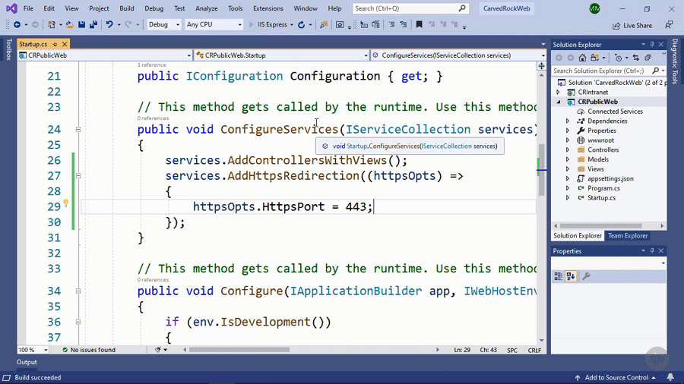This screenshot has height=384, width=684.
Task: Open the Debug configuration dropdown
Action: (x=163, y=25)
